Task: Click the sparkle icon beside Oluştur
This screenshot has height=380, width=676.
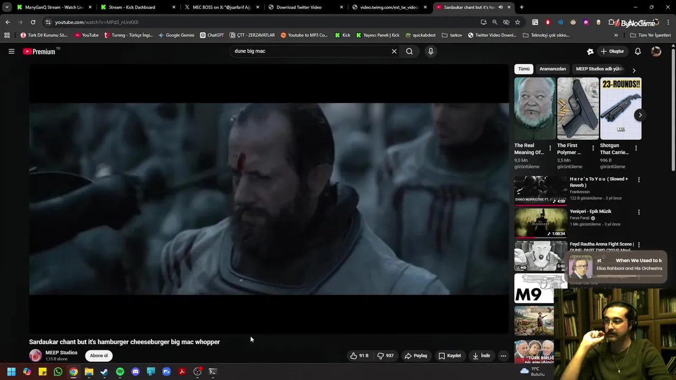Action: coord(590,51)
